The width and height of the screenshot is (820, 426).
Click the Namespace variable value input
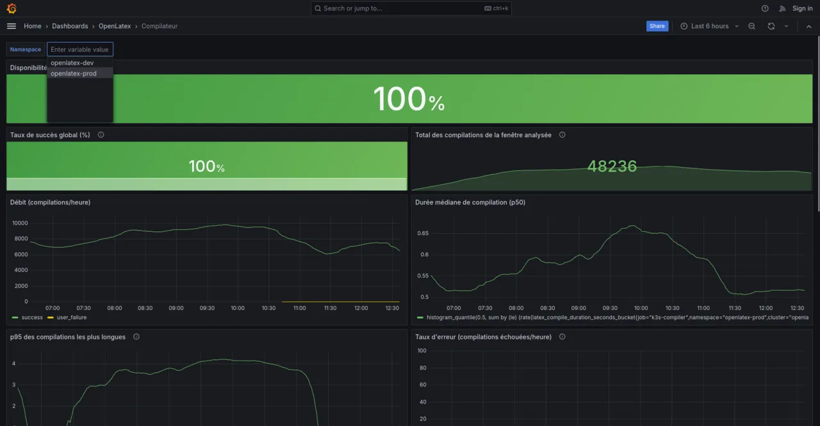point(80,49)
